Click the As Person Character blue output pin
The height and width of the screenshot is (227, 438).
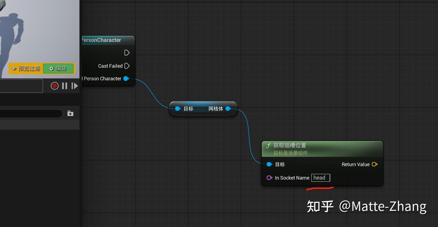point(126,79)
